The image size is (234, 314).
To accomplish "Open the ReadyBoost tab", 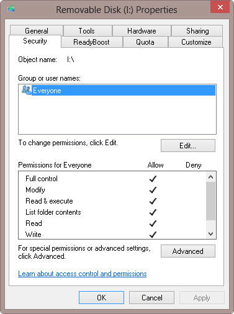I will 92,42.
